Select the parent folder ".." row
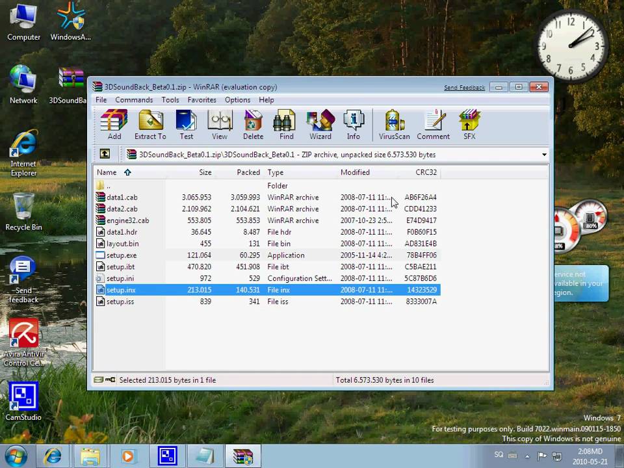Screen dimensions: 624x468 267,186
